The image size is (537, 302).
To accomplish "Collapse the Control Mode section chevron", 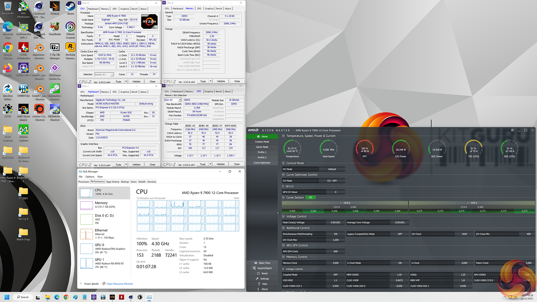I will (x=283, y=163).
